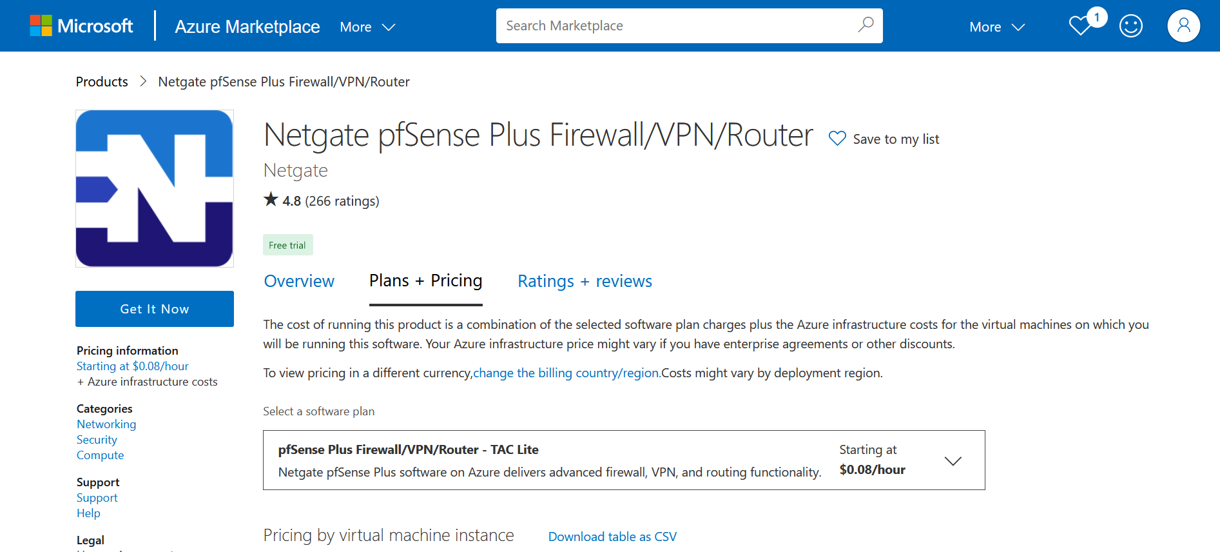Image resolution: width=1220 pixels, height=552 pixels.
Task: Click change the billing country/region link
Action: point(566,373)
